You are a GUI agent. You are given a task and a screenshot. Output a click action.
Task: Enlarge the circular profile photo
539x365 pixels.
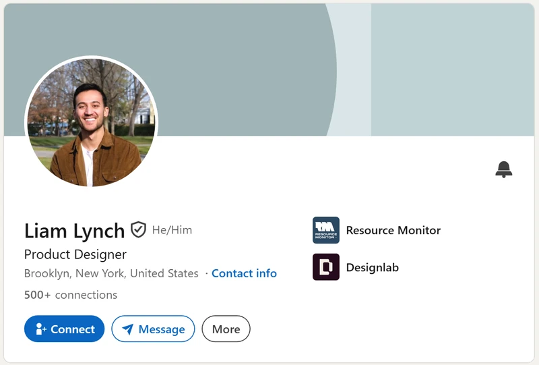coord(91,122)
